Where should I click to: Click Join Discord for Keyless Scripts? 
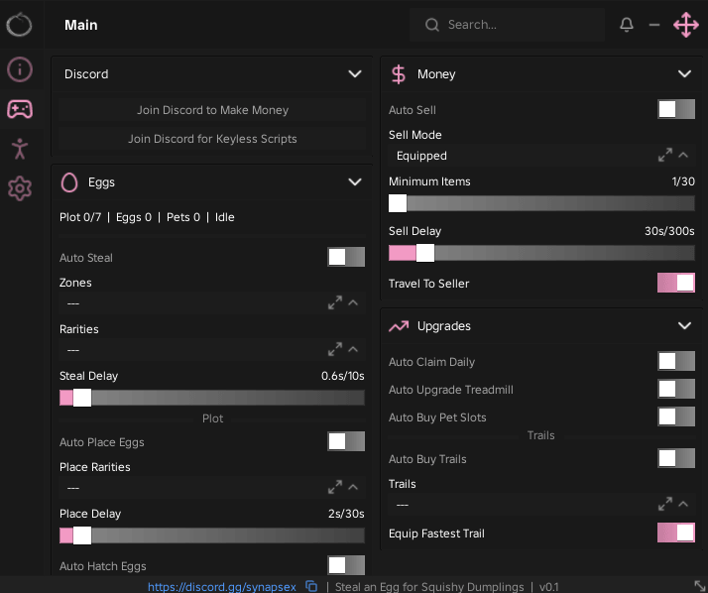212,139
